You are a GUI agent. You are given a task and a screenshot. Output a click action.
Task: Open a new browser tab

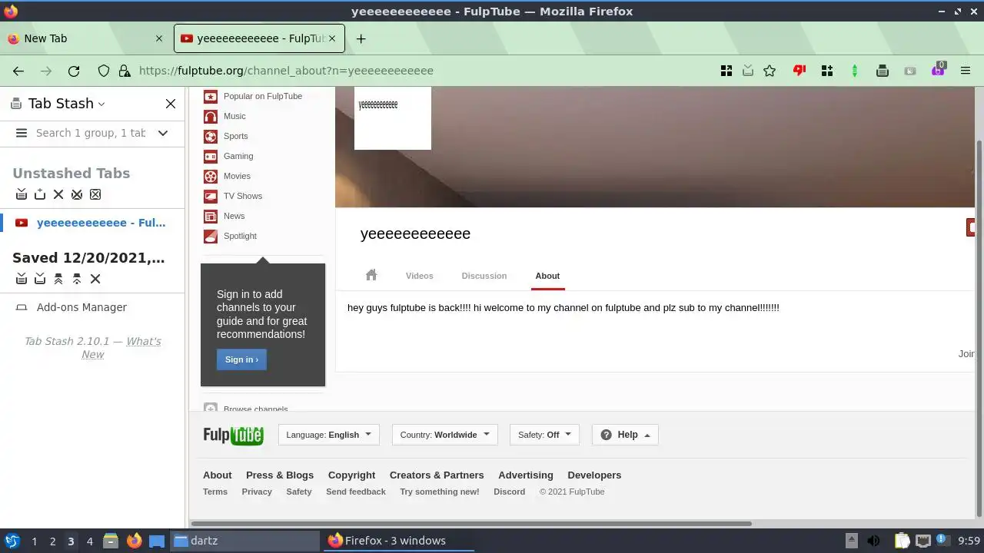(361, 38)
